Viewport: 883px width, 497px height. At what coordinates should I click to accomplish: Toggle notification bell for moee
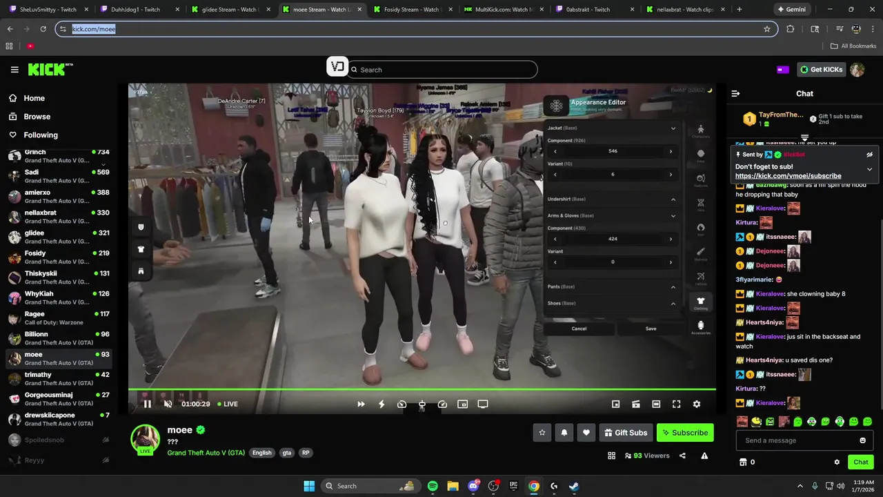(564, 433)
